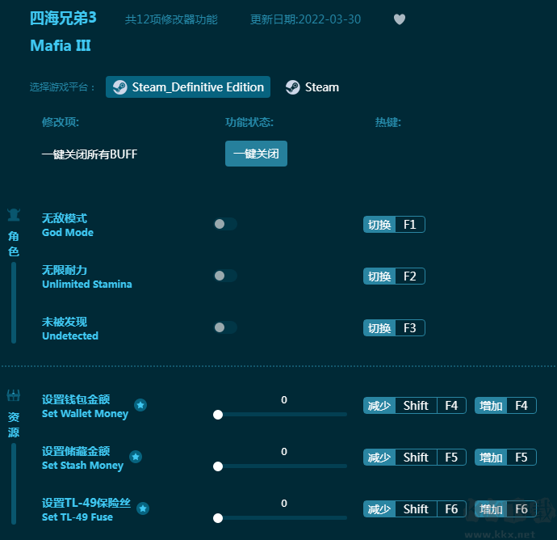Click the Set Wallet Money slider handle

coord(218,414)
